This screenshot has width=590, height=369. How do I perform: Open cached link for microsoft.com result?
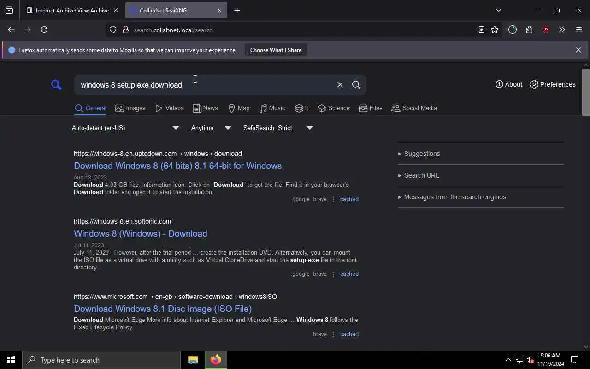(x=349, y=334)
